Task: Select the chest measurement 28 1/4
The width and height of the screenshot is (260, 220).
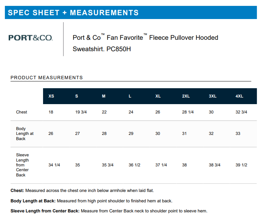Action: tap(188, 112)
